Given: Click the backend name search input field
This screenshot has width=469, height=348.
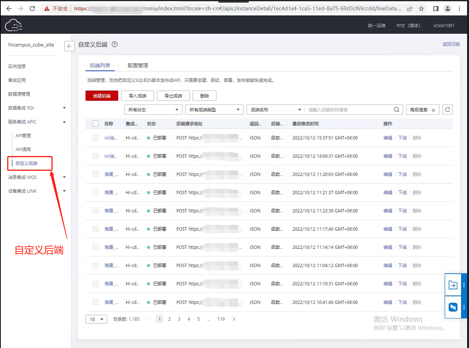Looking at the screenshot, I should click(x=348, y=109).
